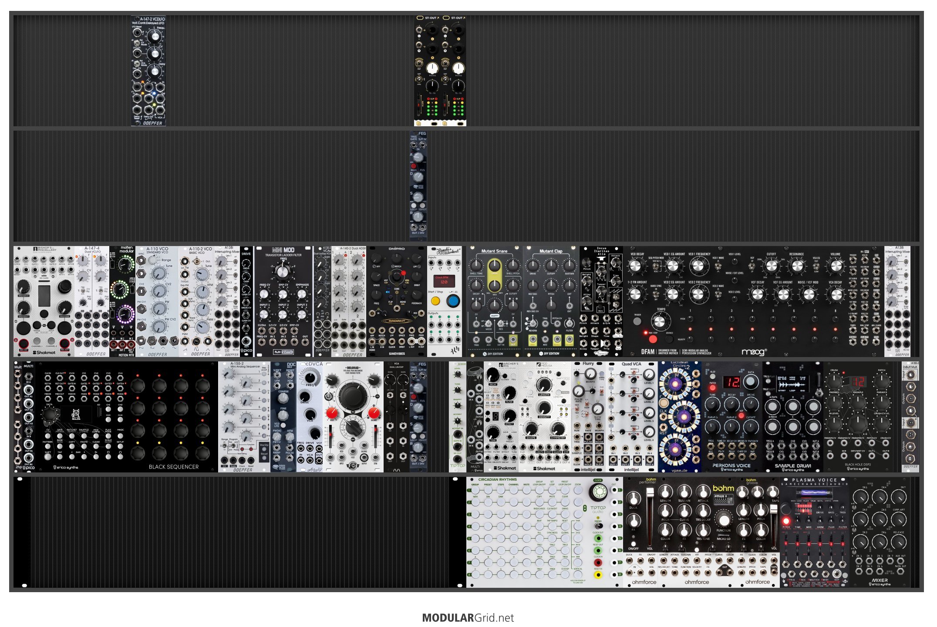Click the left ST-OUT module
This screenshot has height=627, width=937.
[427, 71]
